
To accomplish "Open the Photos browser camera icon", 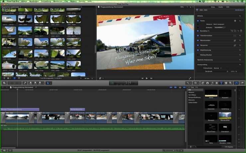I will pyautogui.click(x=207, y=83).
